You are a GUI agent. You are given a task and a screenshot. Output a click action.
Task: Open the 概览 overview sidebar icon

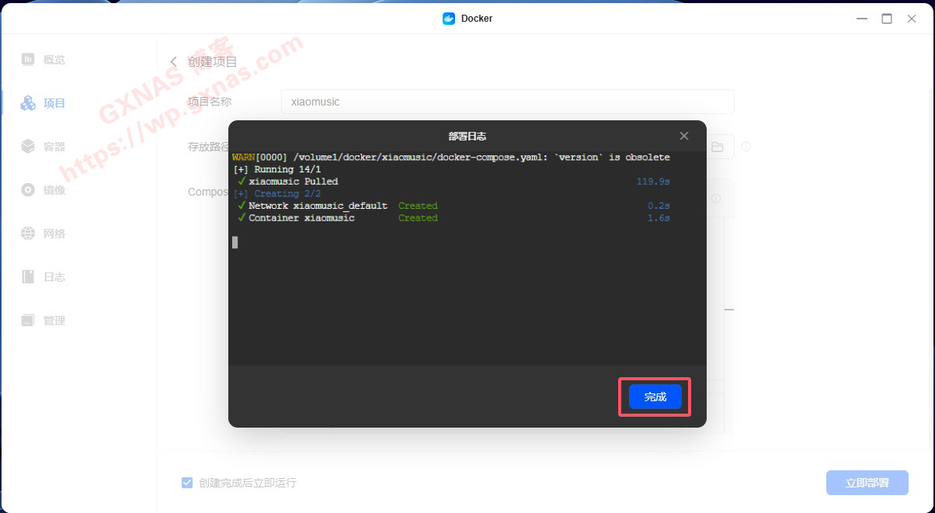coord(28,60)
